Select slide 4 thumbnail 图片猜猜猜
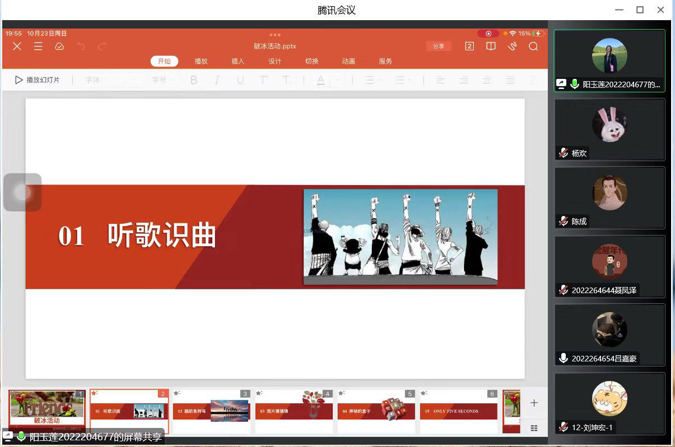Image resolution: width=675 pixels, height=447 pixels. pos(294,411)
